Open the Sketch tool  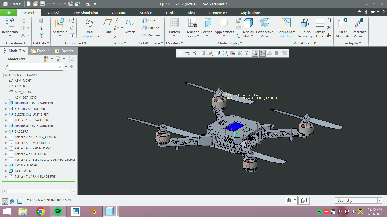(130, 23)
